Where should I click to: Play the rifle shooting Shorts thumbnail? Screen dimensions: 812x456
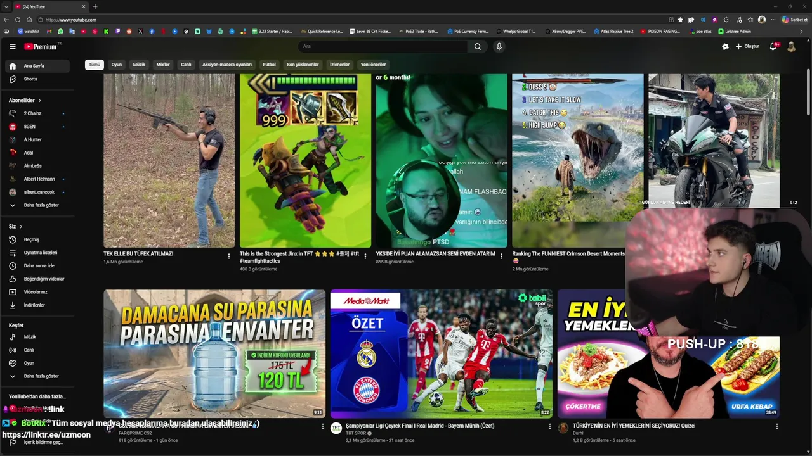click(169, 160)
